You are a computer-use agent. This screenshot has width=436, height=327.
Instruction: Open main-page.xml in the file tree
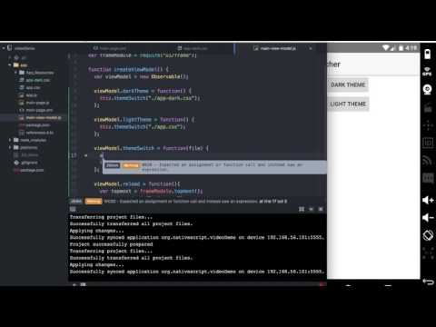coord(36,110)
